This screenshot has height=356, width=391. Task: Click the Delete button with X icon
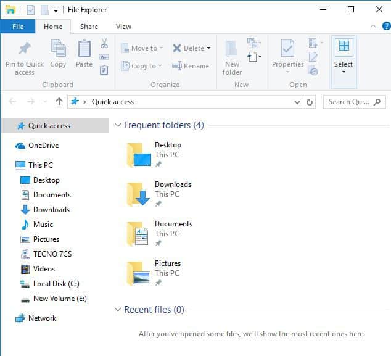tap(189, 48)
